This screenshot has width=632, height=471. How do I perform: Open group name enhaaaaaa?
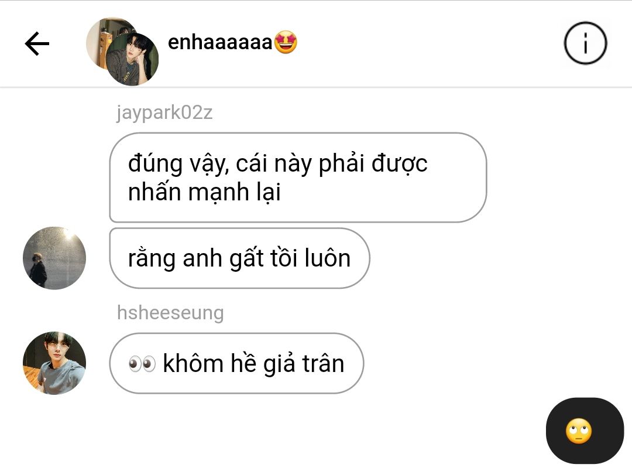[220, 42]
